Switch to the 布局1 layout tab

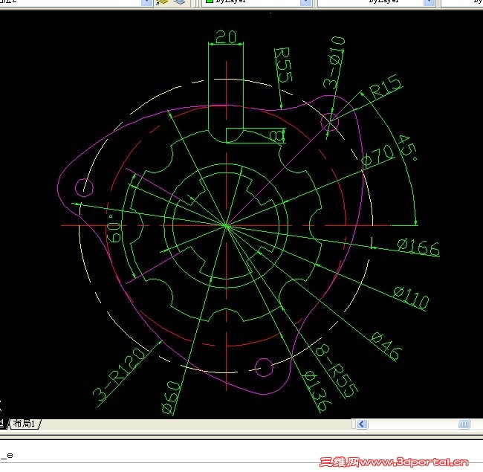click(x=25, y=424)
